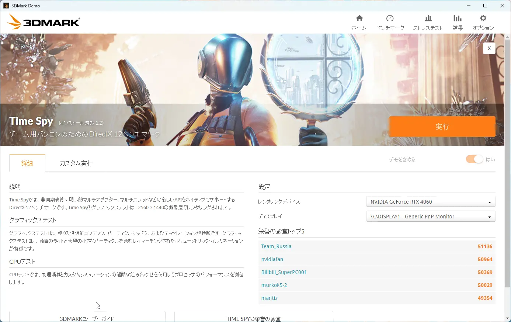Click the score 50029

485,285
